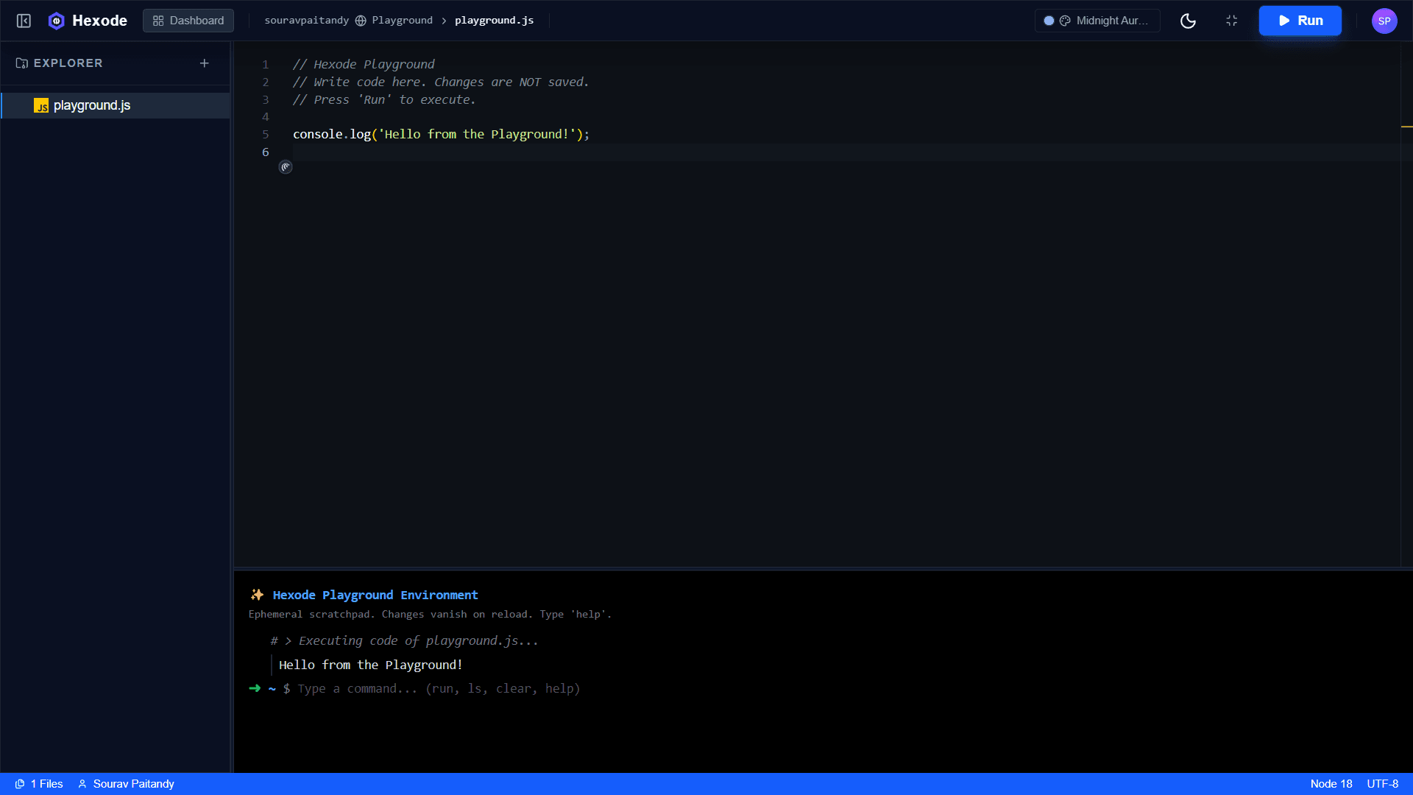Click the AI assistant icon in editor gutter

pyautogui.click(x=286, y=167)
